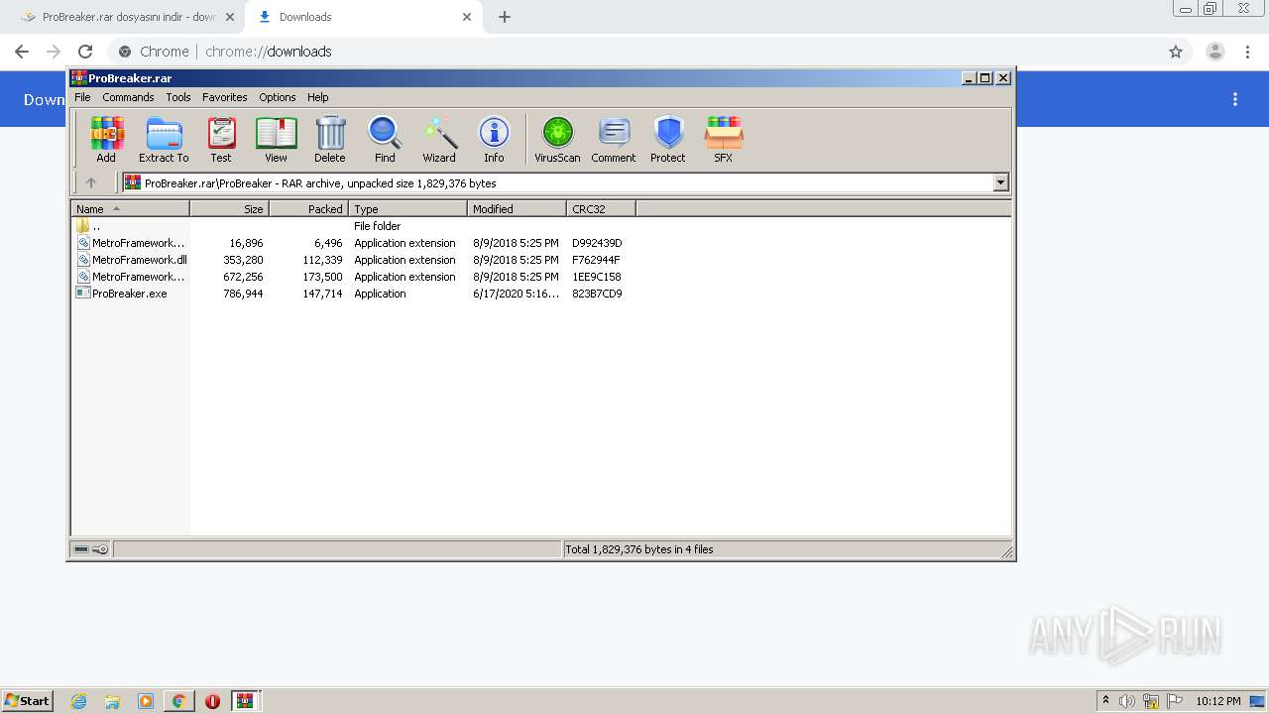The width and height of the screenshot is (1269, 714).
Task: Click the archive path text field
Action: [x=557, y=182]
